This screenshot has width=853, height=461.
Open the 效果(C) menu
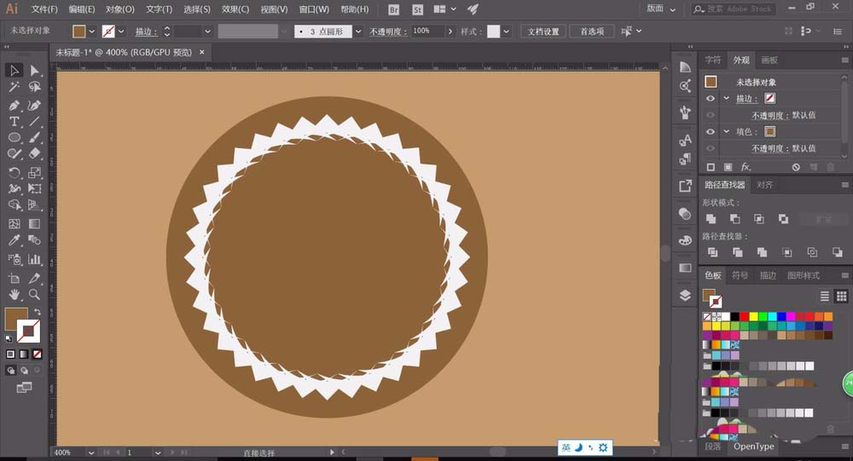tap(235, 9)
